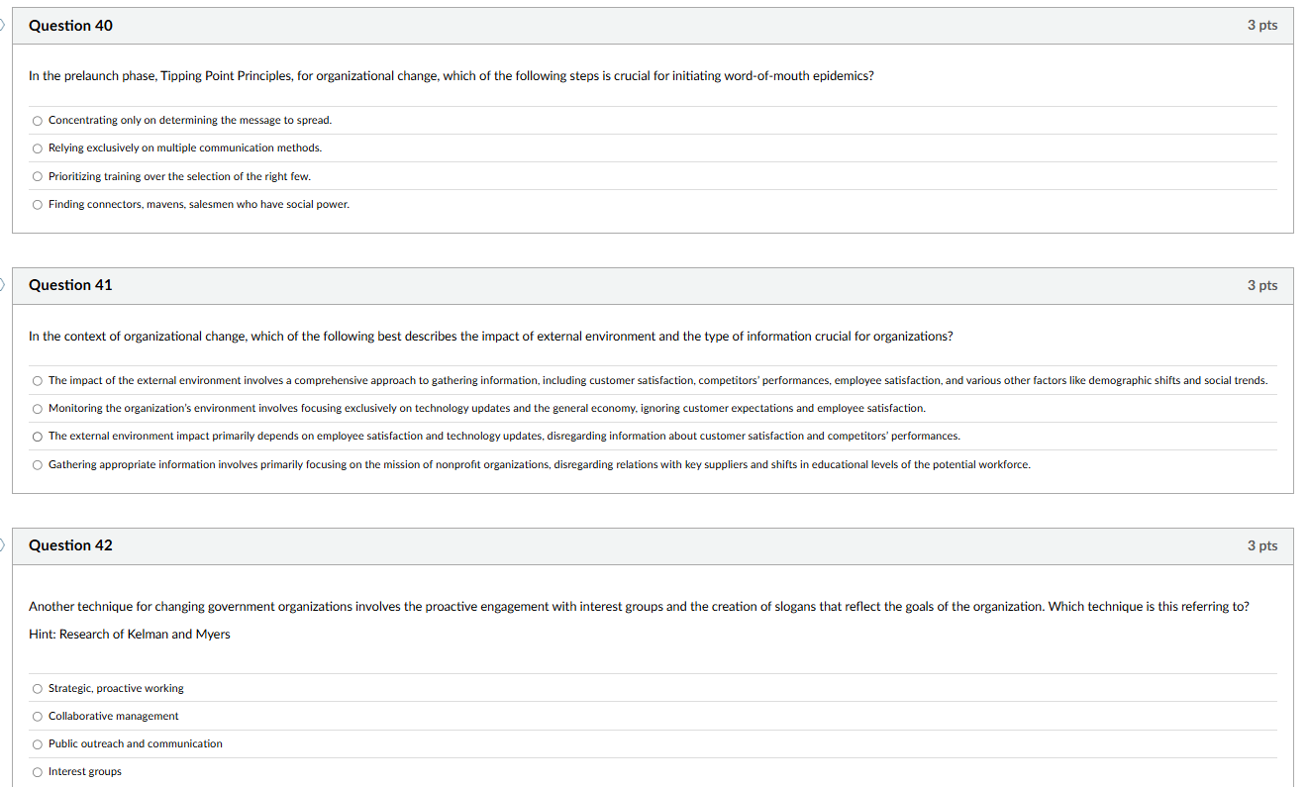Select 'Strategic, proactive working' for Question 42

coord(37,688)
